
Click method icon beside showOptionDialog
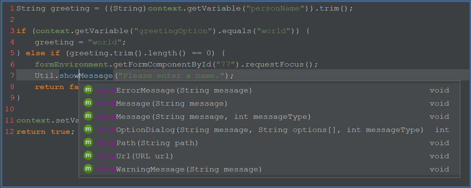88,129
